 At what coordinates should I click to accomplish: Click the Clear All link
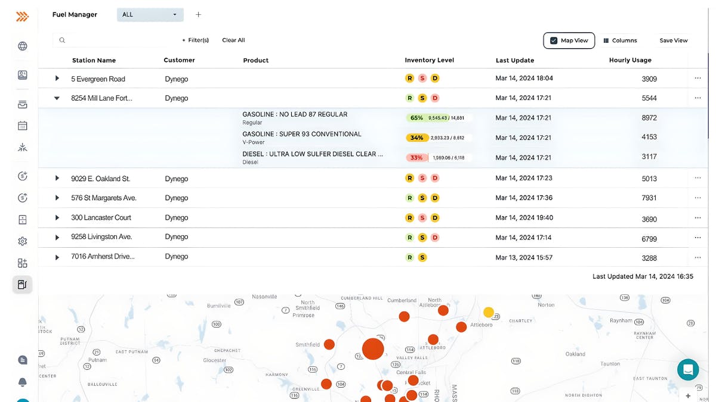(x=233, y=40)
